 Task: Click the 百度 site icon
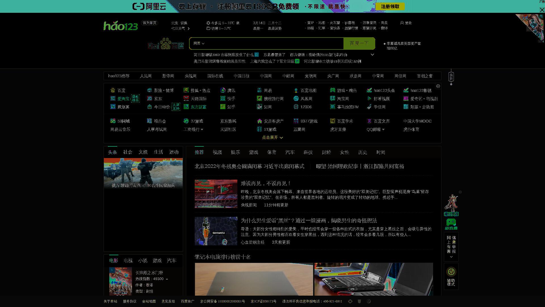click(x=113, y=90)
